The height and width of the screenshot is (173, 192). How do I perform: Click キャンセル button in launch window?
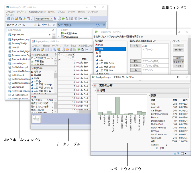pyautogui.click(x=179, y=50)
